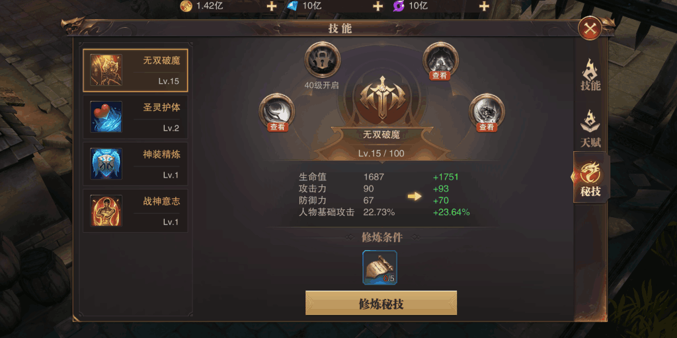Add gold using plus beside 1.42亿
Viewport: 677px width, 338px height.
point(272,5)
